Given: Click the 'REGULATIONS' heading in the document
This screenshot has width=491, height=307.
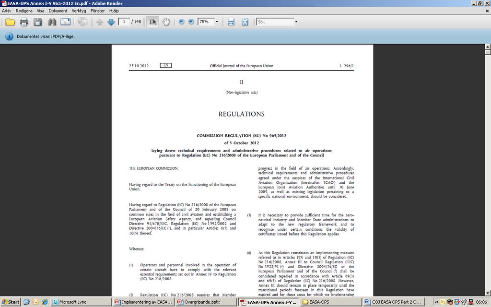Looking at the screenshot, I should (x=242, y=114).
